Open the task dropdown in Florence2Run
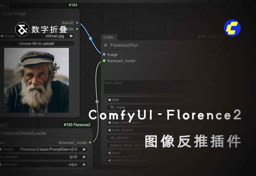Screen dimensions: 256x176 coord(144,100)
